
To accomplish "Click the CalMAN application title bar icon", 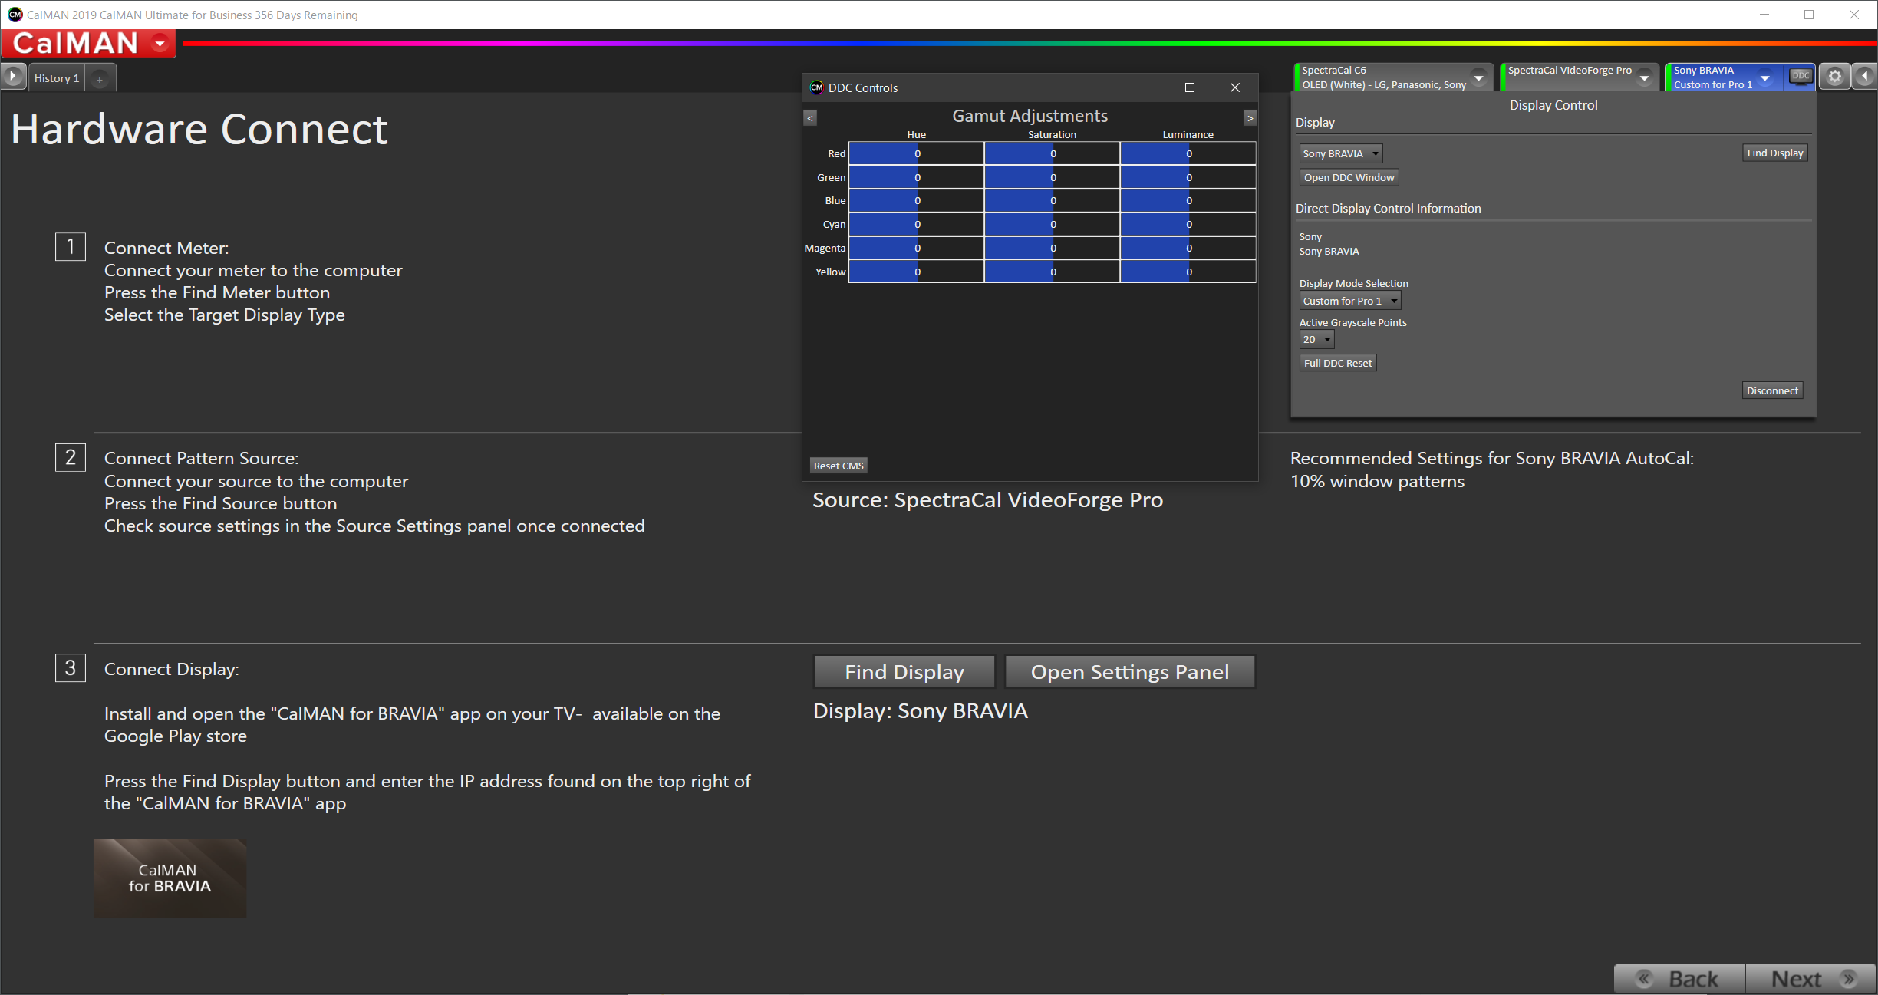I will pyautogui.click(x=15, y=15).
